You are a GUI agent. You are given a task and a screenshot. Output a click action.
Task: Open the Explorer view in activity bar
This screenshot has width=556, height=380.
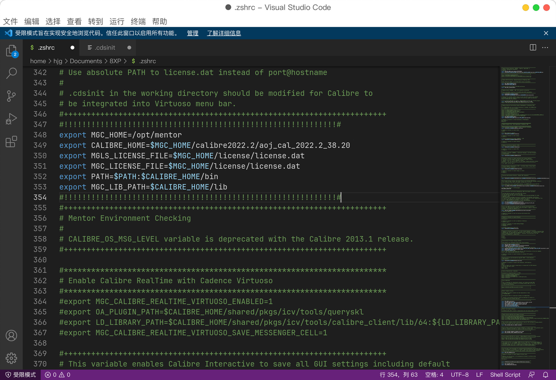pyautogui.click(x=11, y=51)
